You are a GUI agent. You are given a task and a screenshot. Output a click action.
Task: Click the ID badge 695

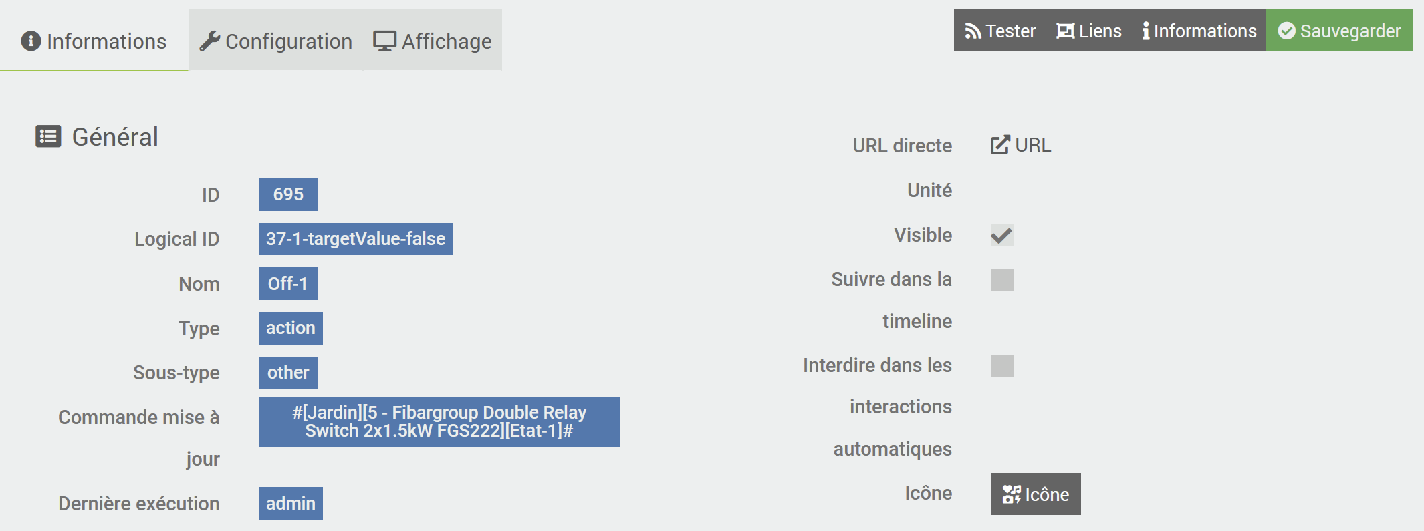tap(288, 194)
